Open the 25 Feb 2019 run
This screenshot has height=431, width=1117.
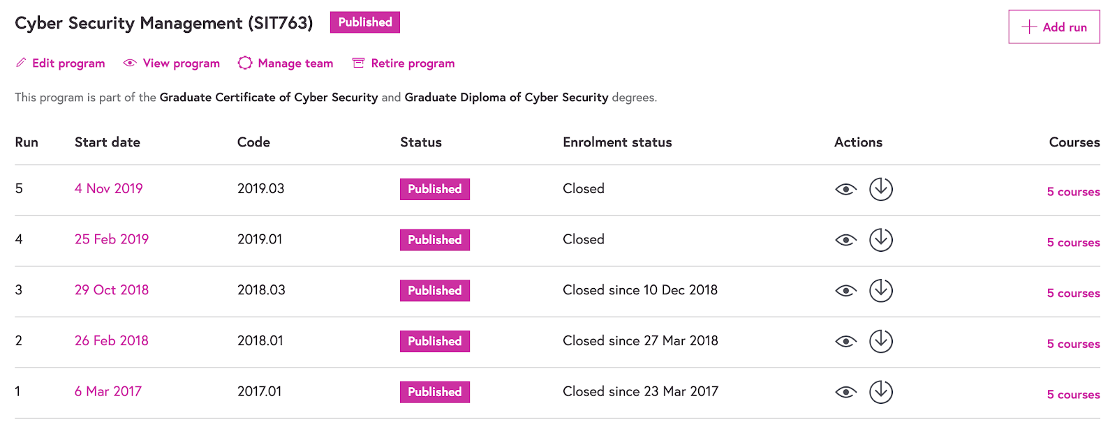click(112, 239)
